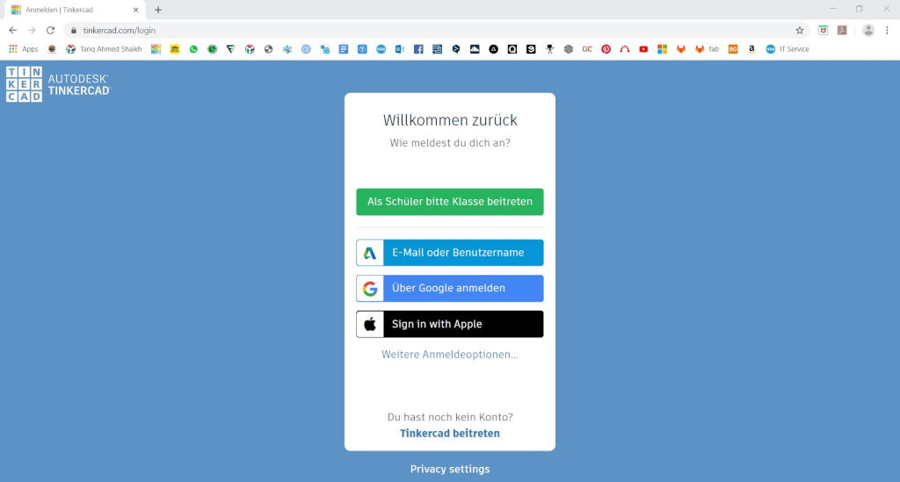900x482 pixels.
Task: Bookmark this page with the star icon
Action: click(x=800, y=31)
